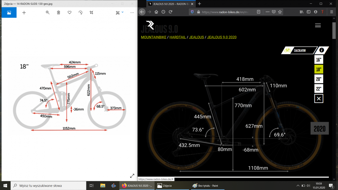Click Firefox reload page button
Image resolution: width=338 pixels, height=190 pixels.
170,11
